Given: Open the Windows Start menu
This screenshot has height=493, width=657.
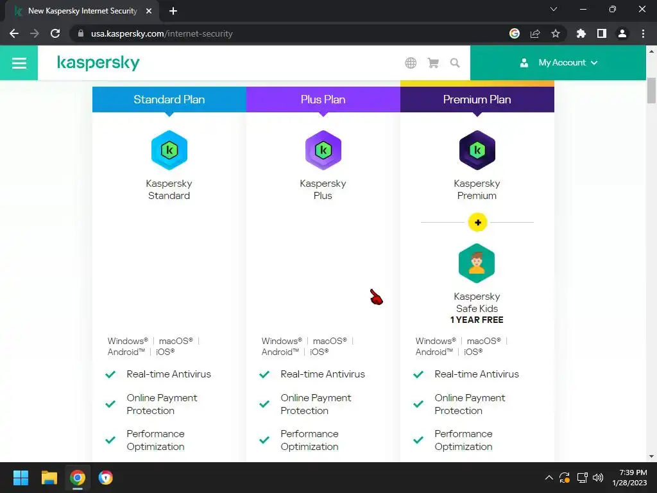Looking at the screenshot, I should pyautogui.click(x=21, y=478).
